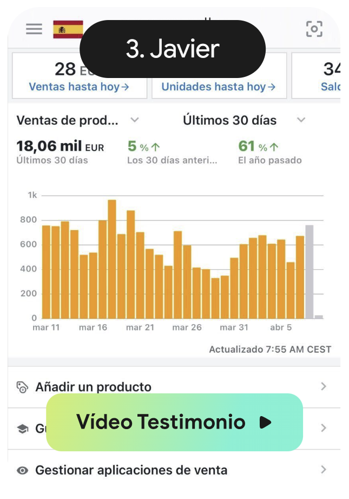Screen dimensions: 349x499
Task: Tap the product scanner camera icon
Action: (x=314, y=29)
